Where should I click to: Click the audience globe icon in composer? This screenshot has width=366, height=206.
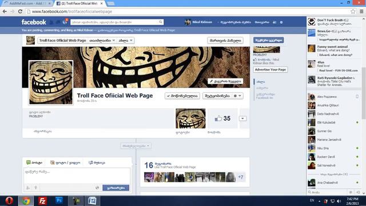click(x=97, y=188)
